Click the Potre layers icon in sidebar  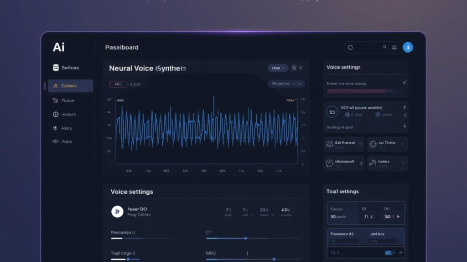(55, 141)
